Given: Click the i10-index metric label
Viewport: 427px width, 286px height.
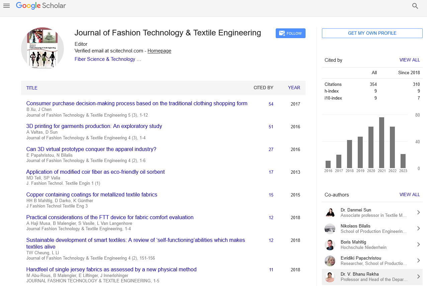Looking at the screenshot, I should click(333, 98).
